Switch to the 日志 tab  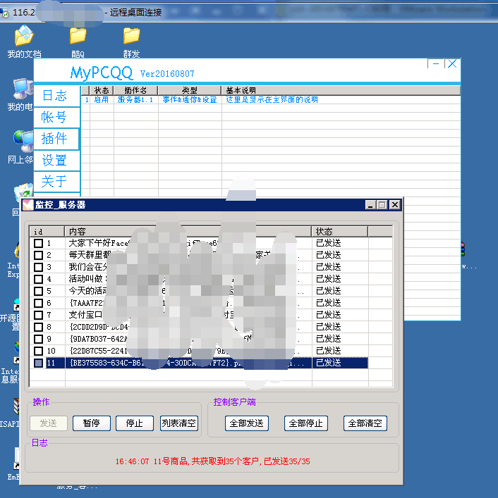tap(55, 96)
